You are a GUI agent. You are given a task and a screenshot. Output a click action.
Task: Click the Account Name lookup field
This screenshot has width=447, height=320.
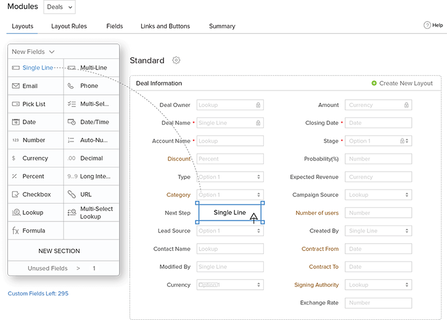point(230,141)
